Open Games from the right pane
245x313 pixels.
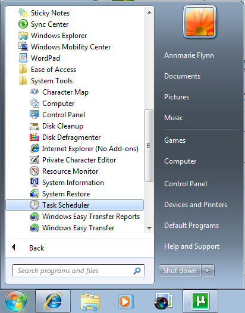(x=175, y=140)
